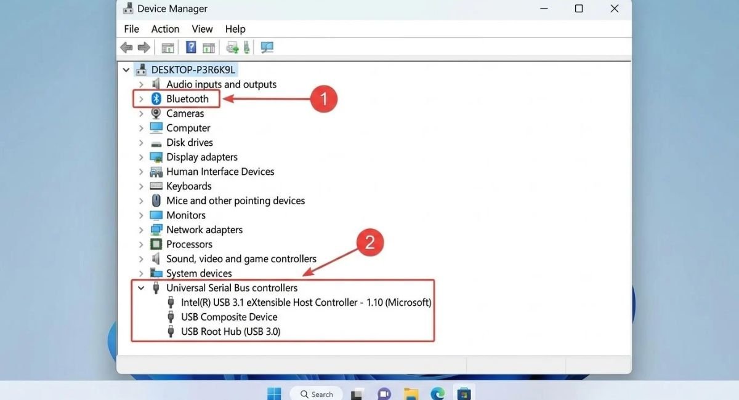The width and height of the screenshot is (739, 400).
Task: Open the View menu
Action: (202, 29)
